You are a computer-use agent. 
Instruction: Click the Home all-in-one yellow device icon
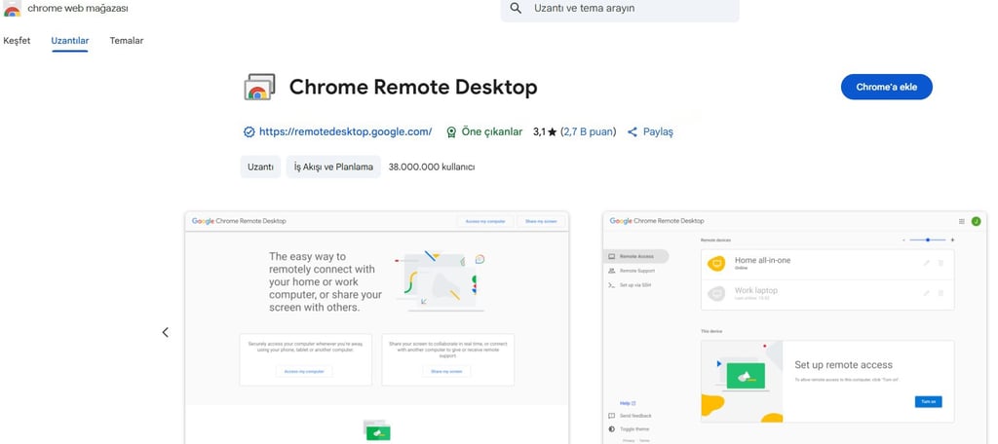click(x=716, y=263)
